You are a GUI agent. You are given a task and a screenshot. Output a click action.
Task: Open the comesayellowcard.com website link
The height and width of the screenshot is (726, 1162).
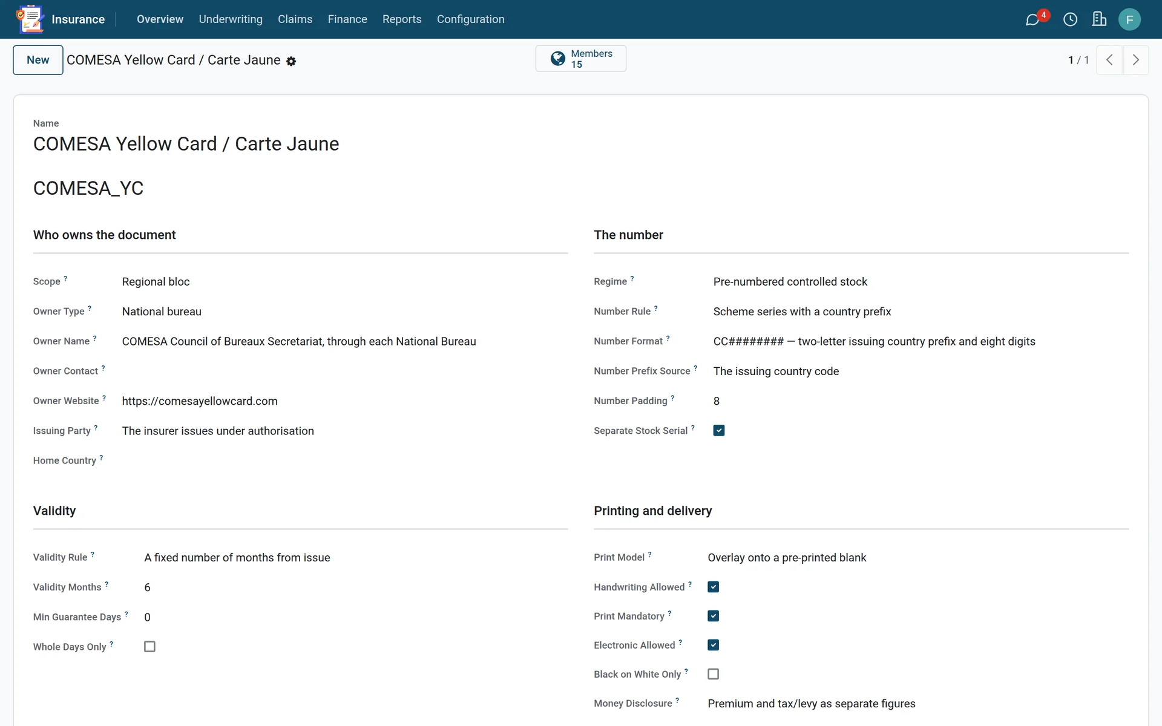point(200,401)
